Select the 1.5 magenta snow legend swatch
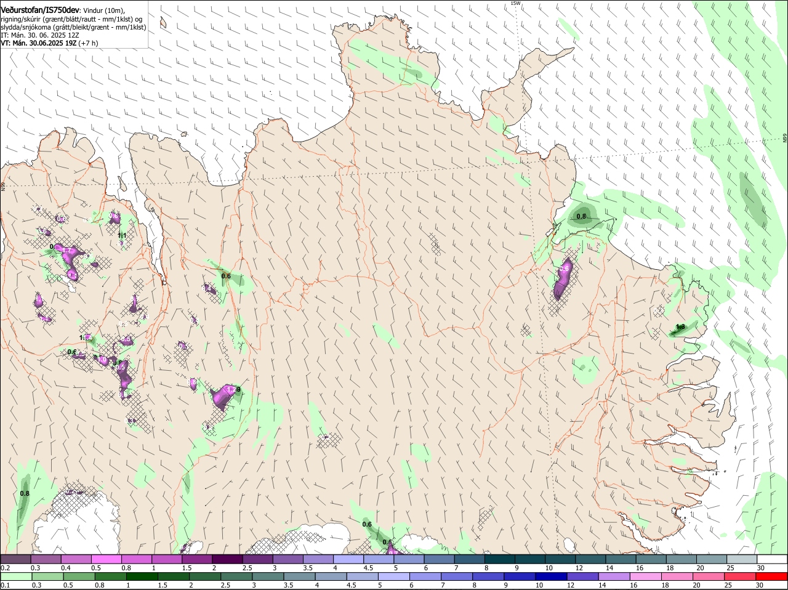Image resolution: width=788 pixels, height=590 pixels. tap(197, 559)
